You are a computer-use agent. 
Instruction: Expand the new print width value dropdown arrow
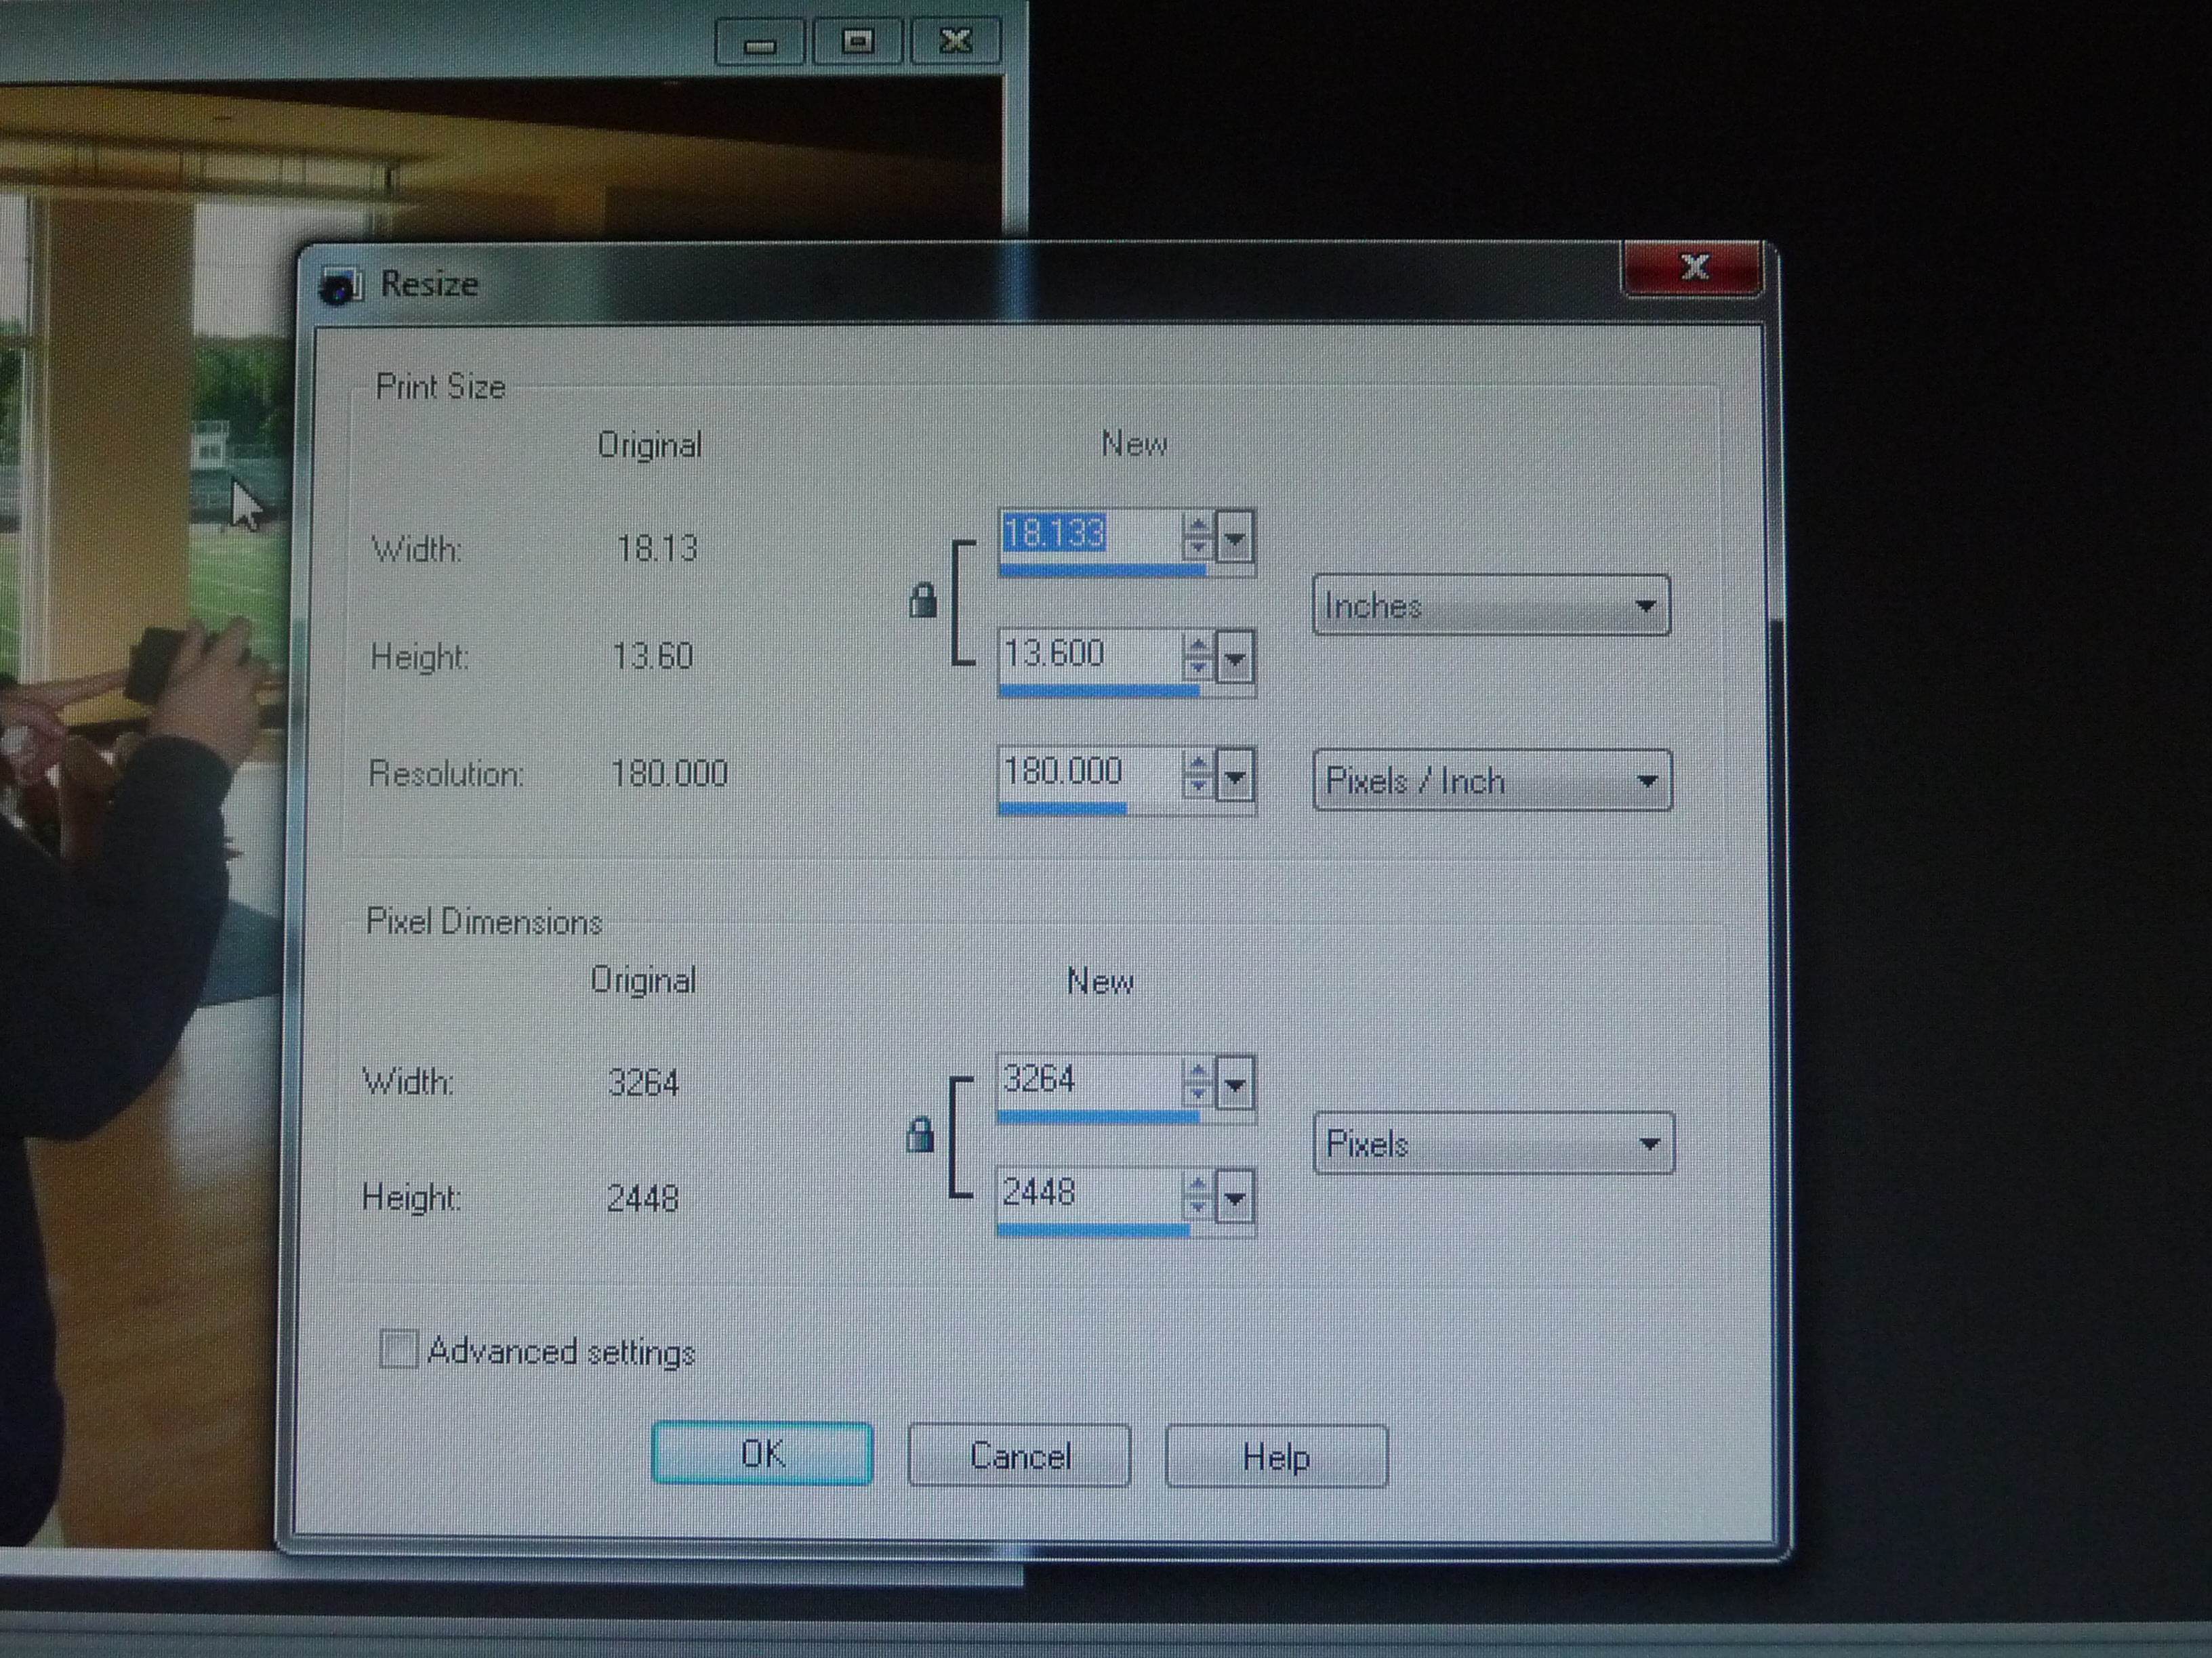pos(1235,538)
